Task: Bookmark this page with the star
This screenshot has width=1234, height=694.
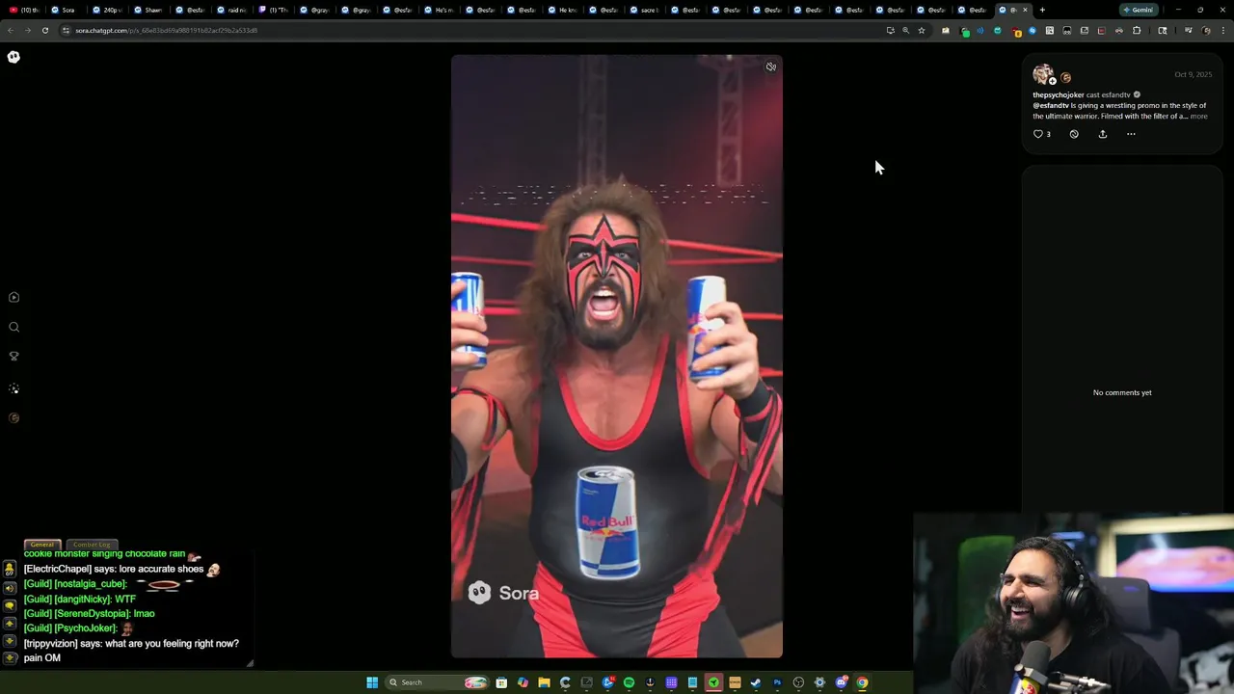Action: [922, 30]
